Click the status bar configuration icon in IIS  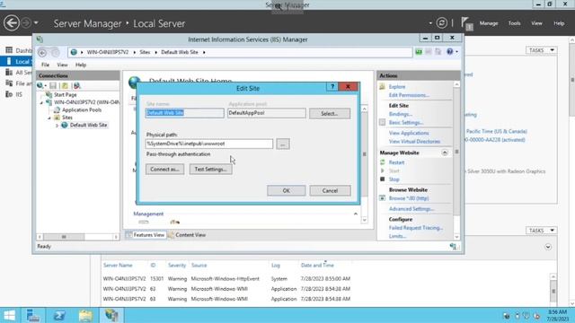(x=453, y=247)
